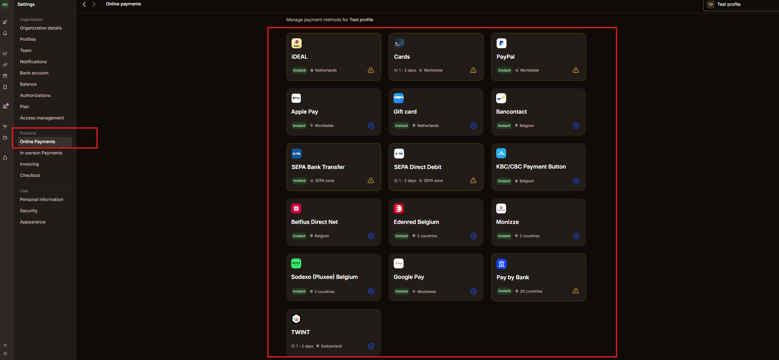Open the bell notifications icon in the left rail
The height and width of the screenshot is (360, 779).
tap(5, 33)
